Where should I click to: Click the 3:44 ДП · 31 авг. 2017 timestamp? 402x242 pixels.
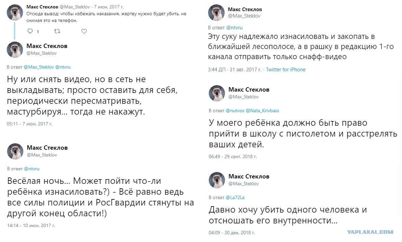234,70
